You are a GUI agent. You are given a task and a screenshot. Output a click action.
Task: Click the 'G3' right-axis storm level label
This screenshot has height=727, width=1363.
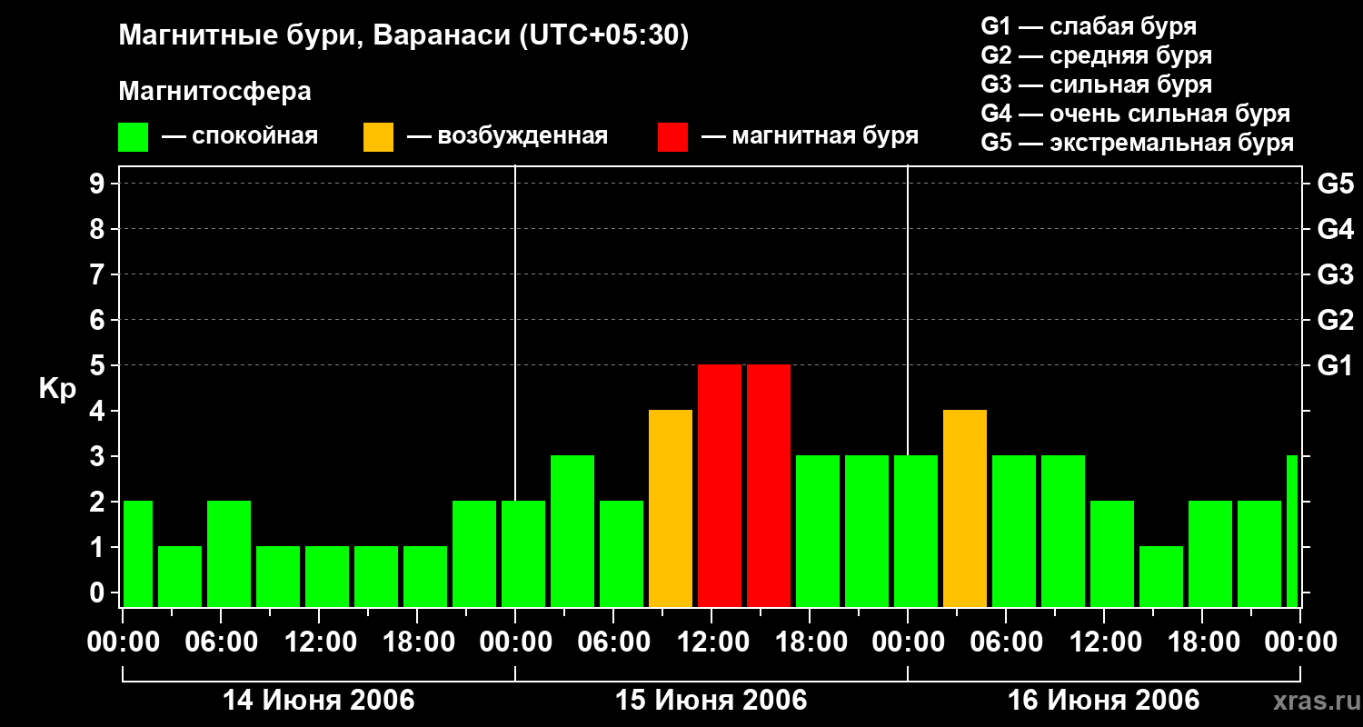pos(1335,274)
